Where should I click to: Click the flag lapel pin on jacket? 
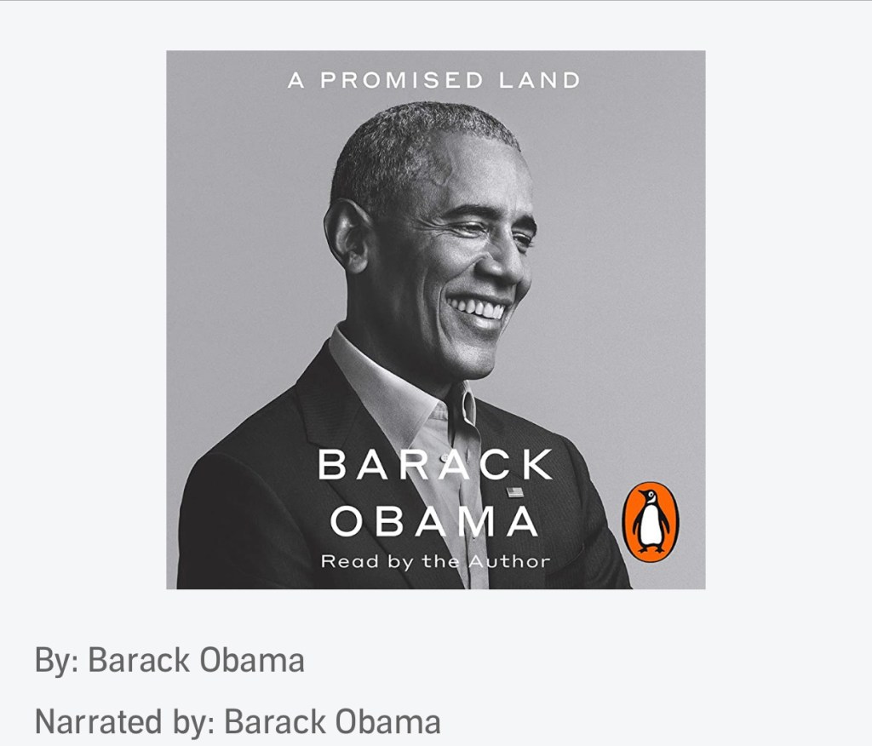tap(515, 491)
